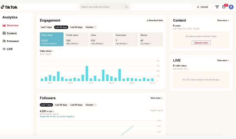236x139 pixels.
Task: Click the chevron next to Followers View more
Action: (162, 98)
